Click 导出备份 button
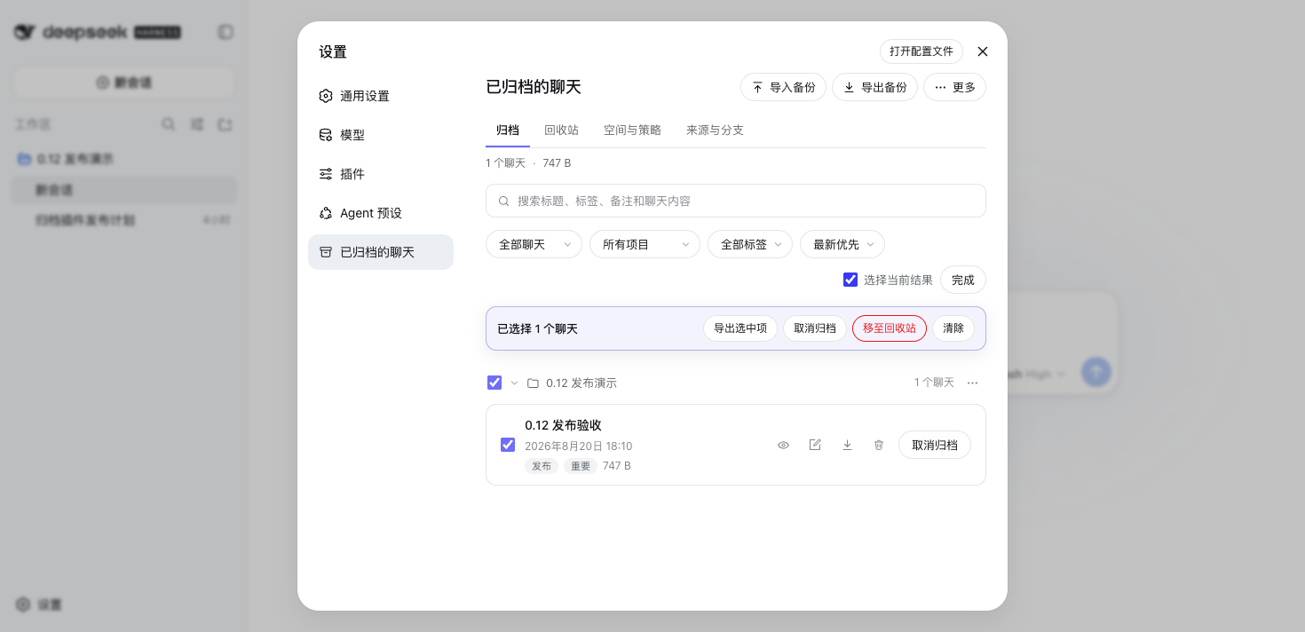This screenshot has width=1305, height=632. coord(874,87)
